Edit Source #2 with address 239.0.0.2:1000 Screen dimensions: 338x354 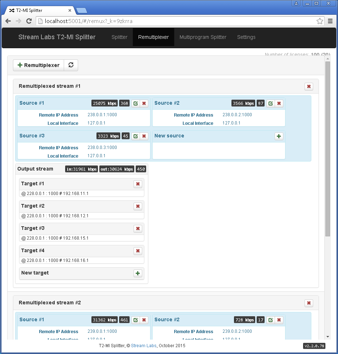(270, 320)
